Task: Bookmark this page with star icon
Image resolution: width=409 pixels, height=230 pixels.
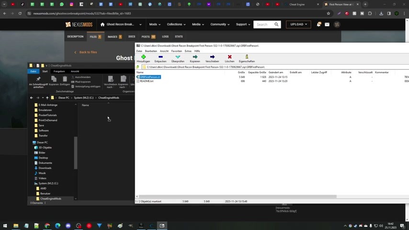Action: point(329,13)
